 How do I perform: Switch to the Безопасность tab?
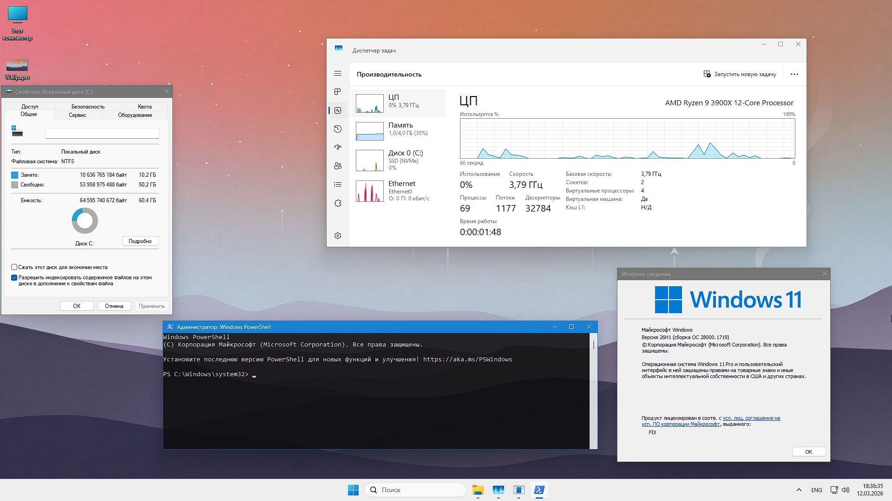coord(88,106)
